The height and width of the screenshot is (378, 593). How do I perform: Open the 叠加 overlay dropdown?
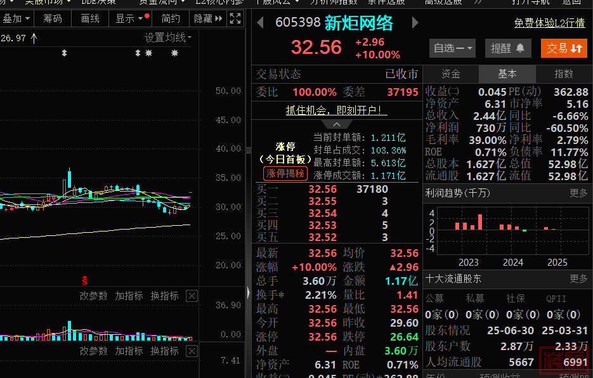[16, 18]
